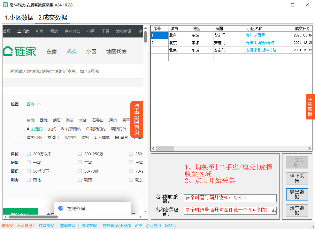Viewport: 315px width, 229px height.
Task: Click the orange 点击返回首页 button
Action: coord(137,119)
